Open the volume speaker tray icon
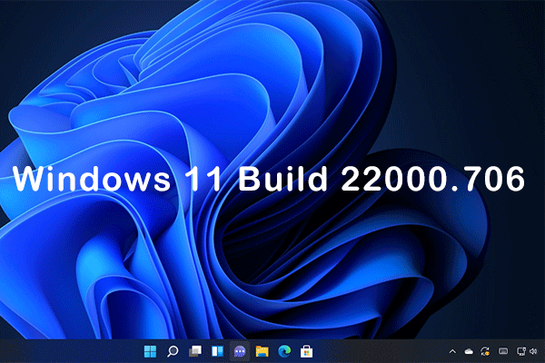545x363 pixels. [x=533, y=351]
